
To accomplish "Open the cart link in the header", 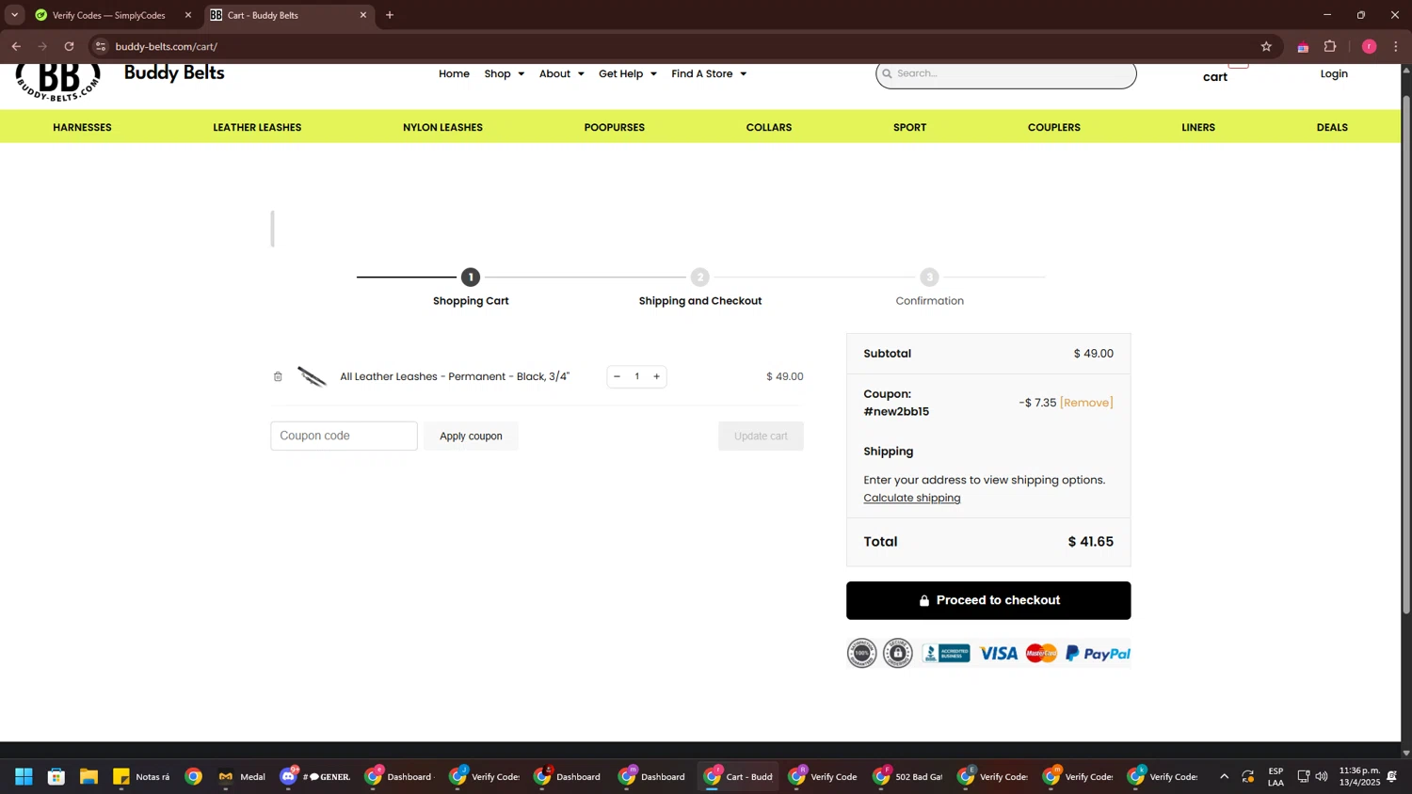I will 1215,76.
